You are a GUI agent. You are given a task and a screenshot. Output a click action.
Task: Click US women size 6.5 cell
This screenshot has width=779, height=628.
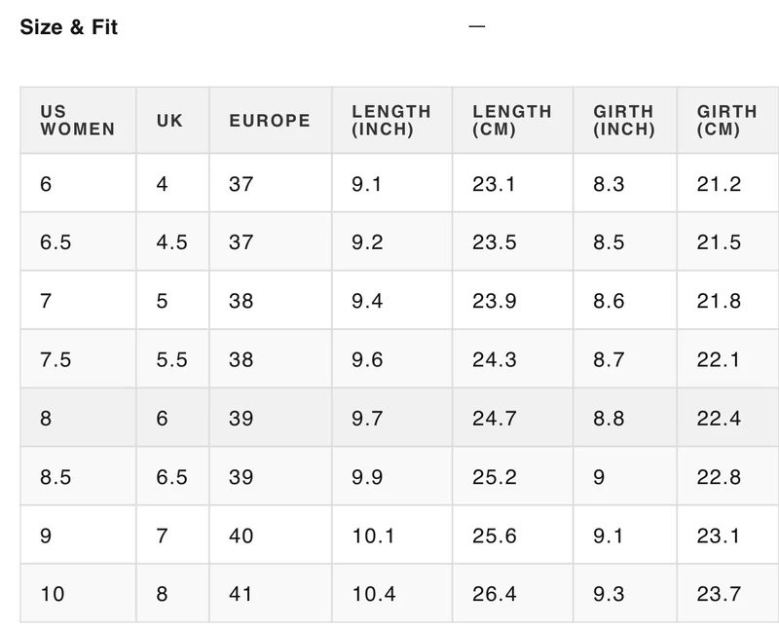click(x=78, y=242)
